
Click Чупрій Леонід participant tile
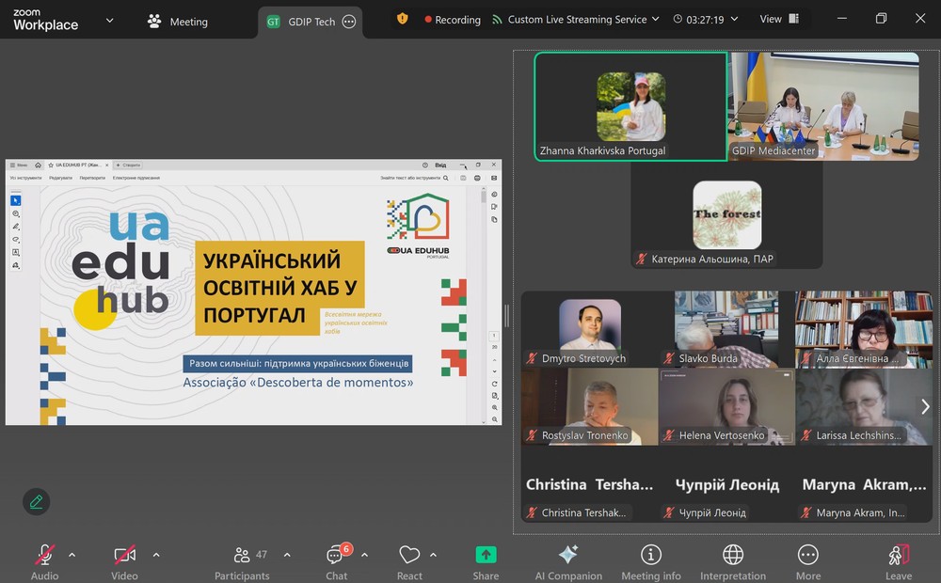click(726, 484)
